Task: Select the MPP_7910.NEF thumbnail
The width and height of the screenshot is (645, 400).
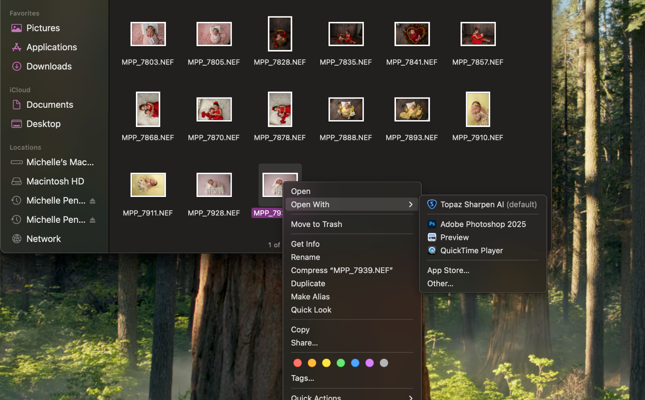Action: [x=478, y=109]
